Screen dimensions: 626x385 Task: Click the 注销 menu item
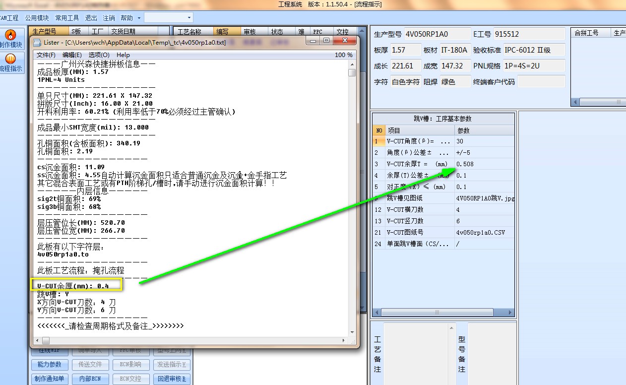pyautogui.click(x=109, y=18)
